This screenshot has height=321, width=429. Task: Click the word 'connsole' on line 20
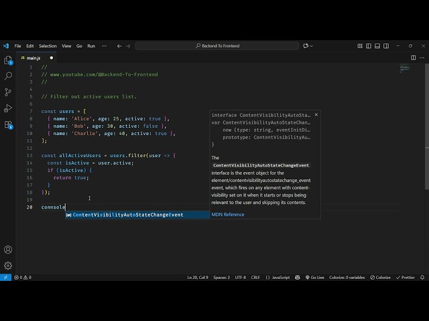[x=54, y=207]
